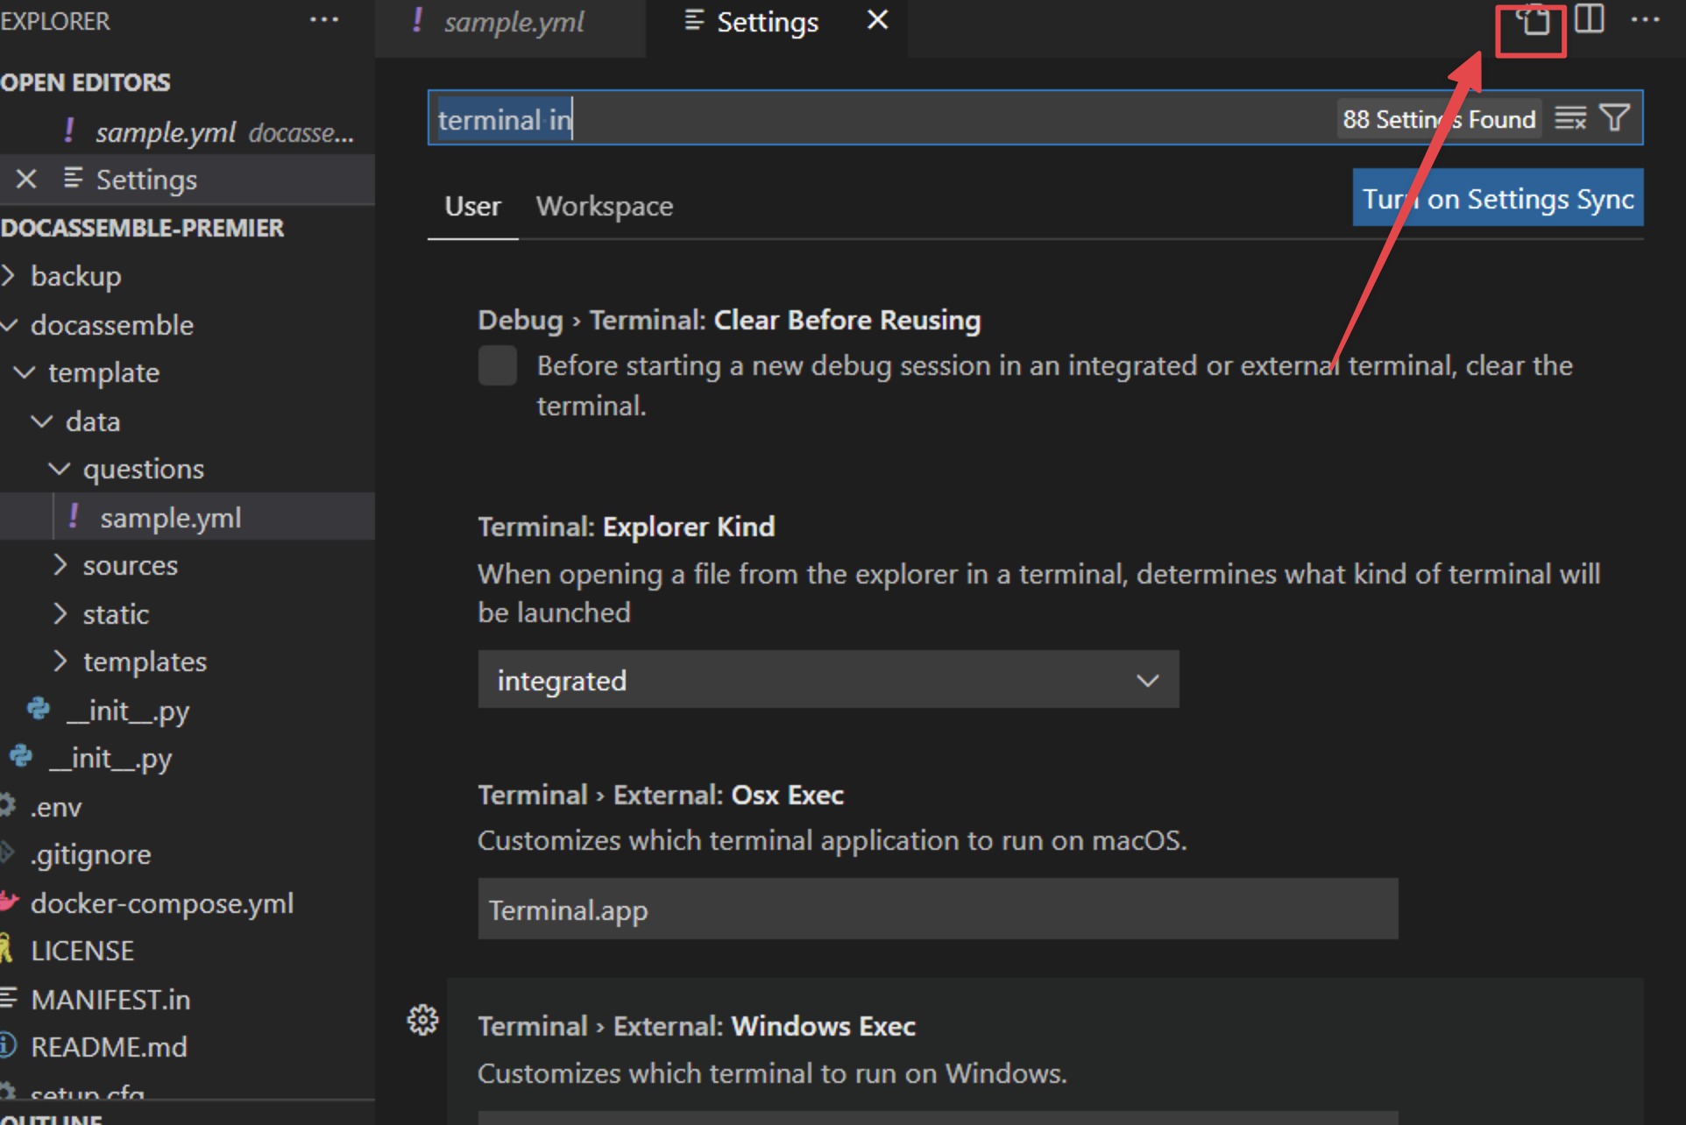
Task: Click the External: Windows Exec setting title
Action: (697, 1026)
